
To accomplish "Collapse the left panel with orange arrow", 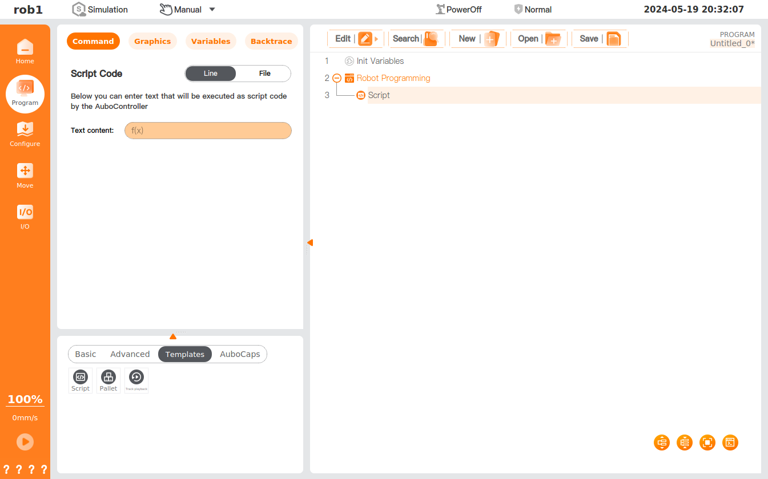I will point(309,243).
